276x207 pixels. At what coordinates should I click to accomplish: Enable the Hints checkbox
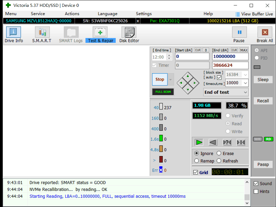(x=256, y=192)
